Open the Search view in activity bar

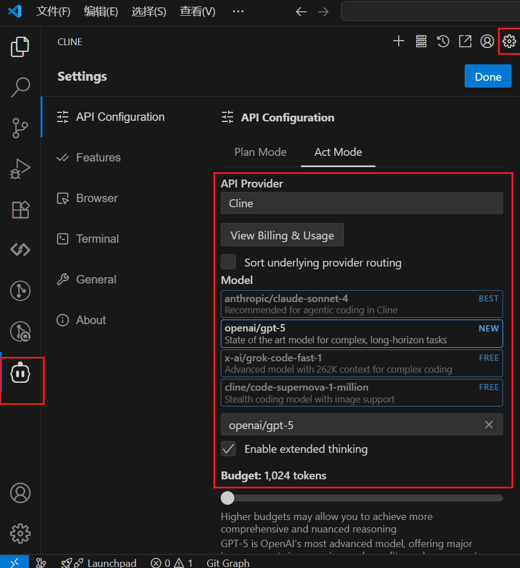[x=20, y=88]
